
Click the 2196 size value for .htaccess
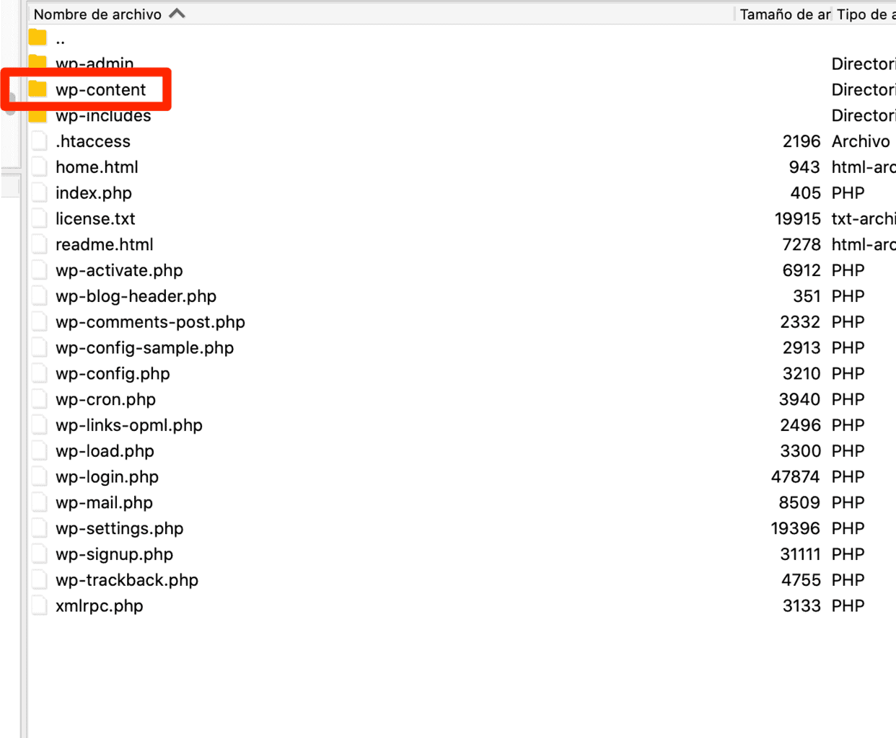(x=801, y=141)
